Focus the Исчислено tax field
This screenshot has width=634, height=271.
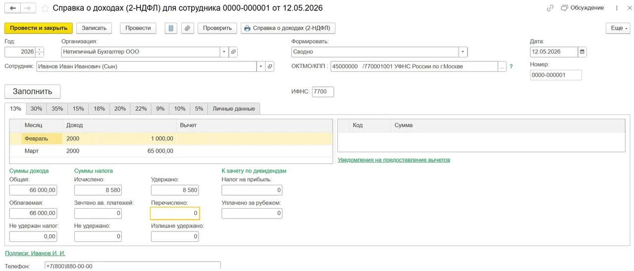pos(98,190)
